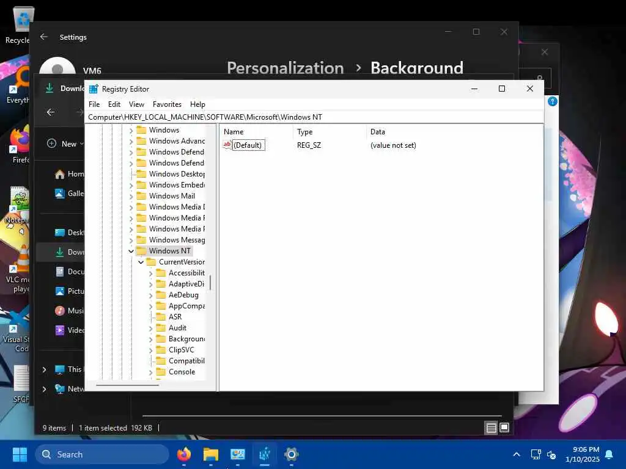Go back in Settings window

point(44,37)
